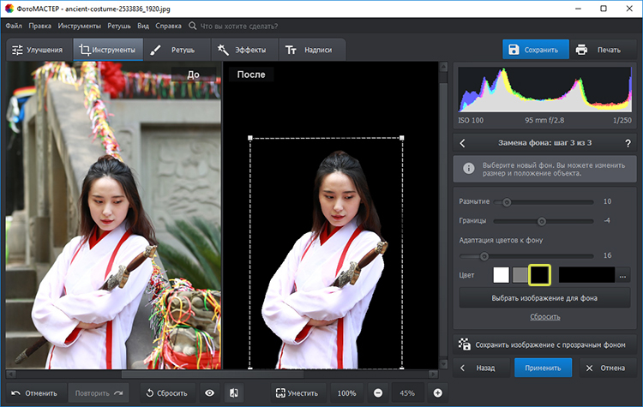Click the help question mark icon

click(x=628, y=143)
